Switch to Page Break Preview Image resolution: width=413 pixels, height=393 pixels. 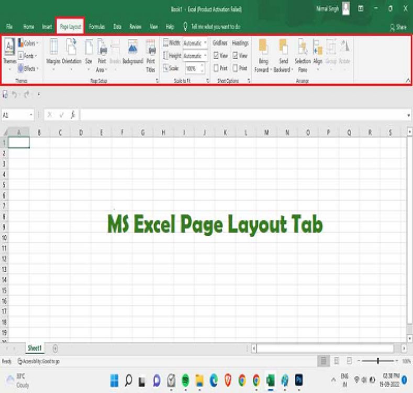click(349, 361)
